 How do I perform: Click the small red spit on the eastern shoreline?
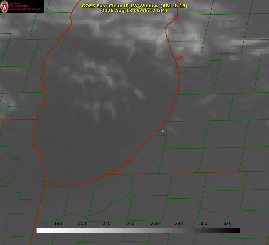tap(179, 58)
